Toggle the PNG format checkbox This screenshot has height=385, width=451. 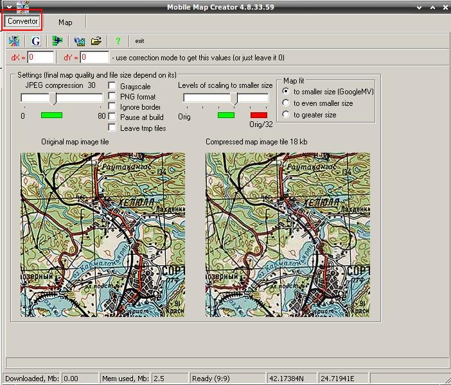(x=112, y=96)
